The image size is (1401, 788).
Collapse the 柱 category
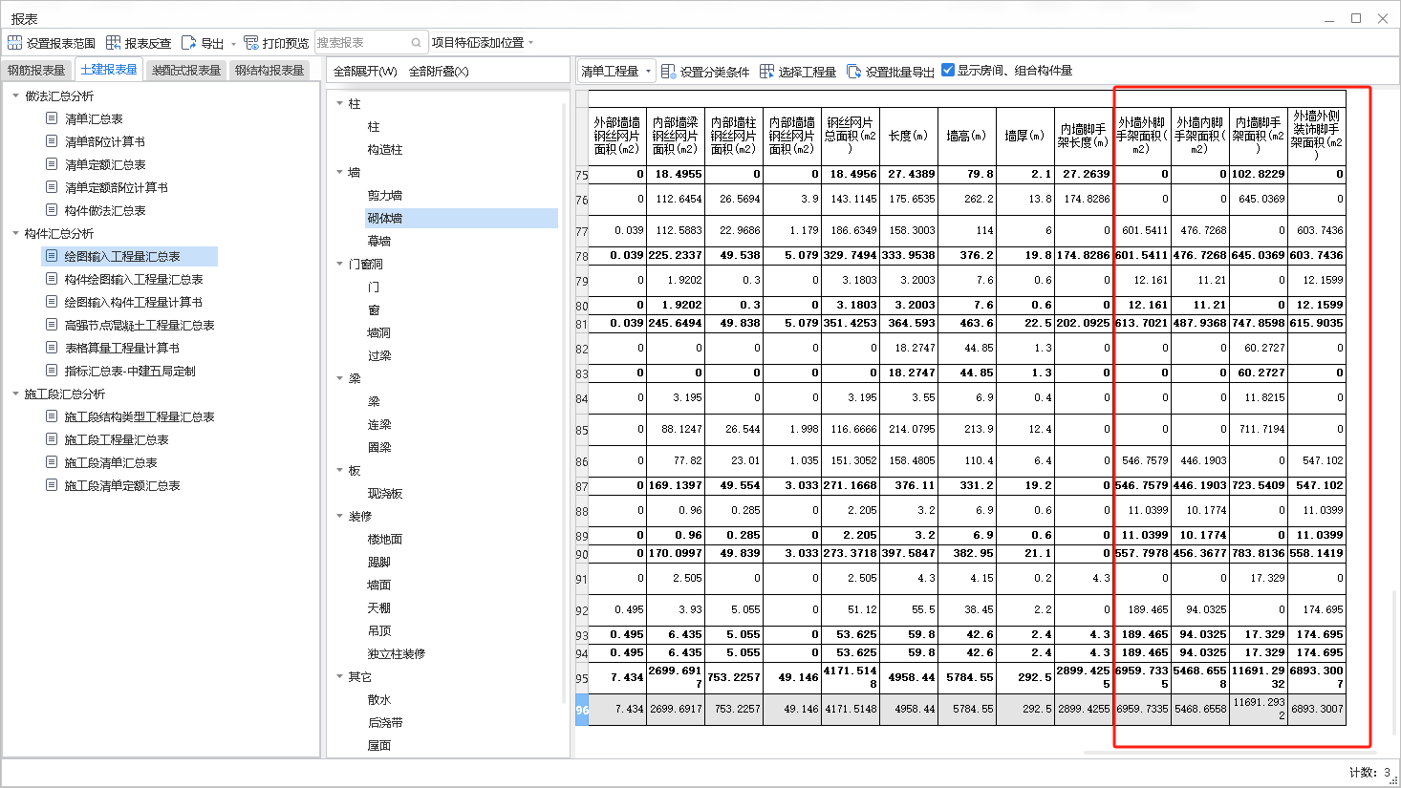339,103
